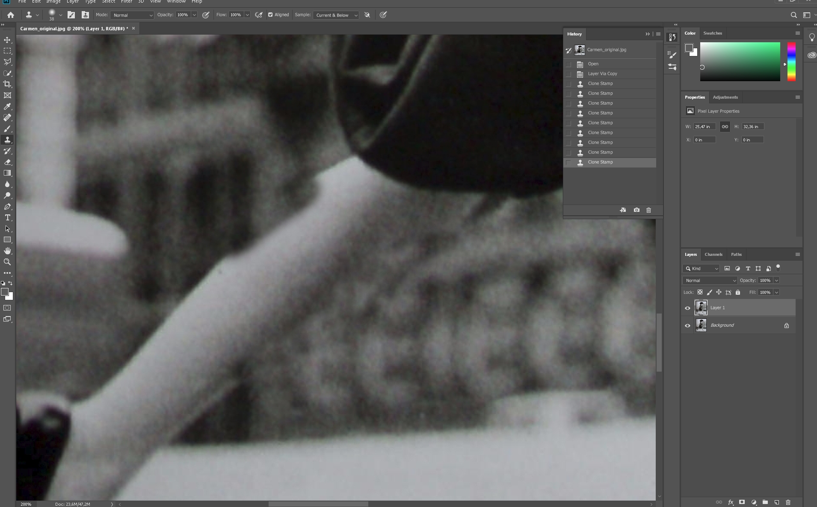Open the Opacity dropdown in options bar

[194, 15]
